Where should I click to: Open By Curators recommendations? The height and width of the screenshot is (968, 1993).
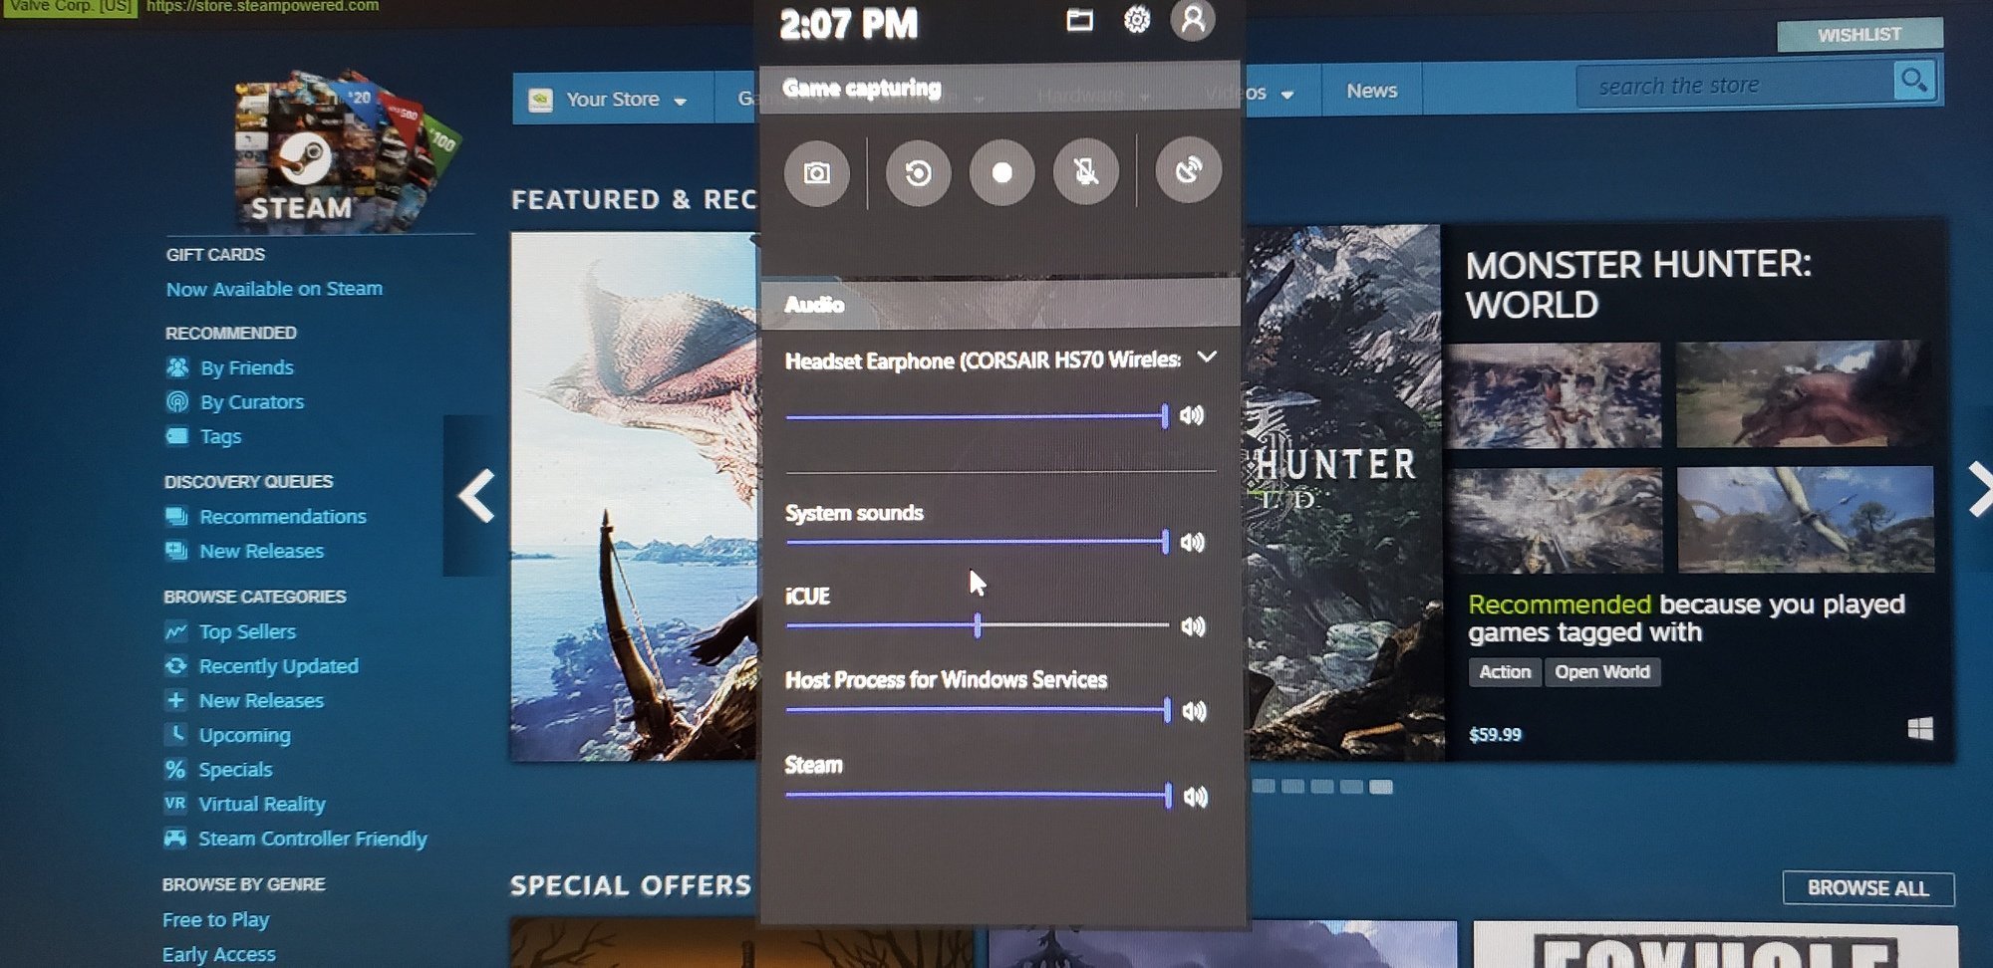click(x=252, y=402)
